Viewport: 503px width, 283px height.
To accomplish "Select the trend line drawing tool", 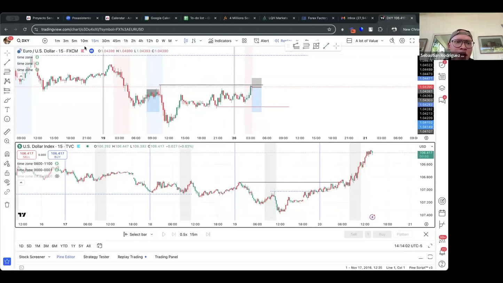I will [7, 63].
